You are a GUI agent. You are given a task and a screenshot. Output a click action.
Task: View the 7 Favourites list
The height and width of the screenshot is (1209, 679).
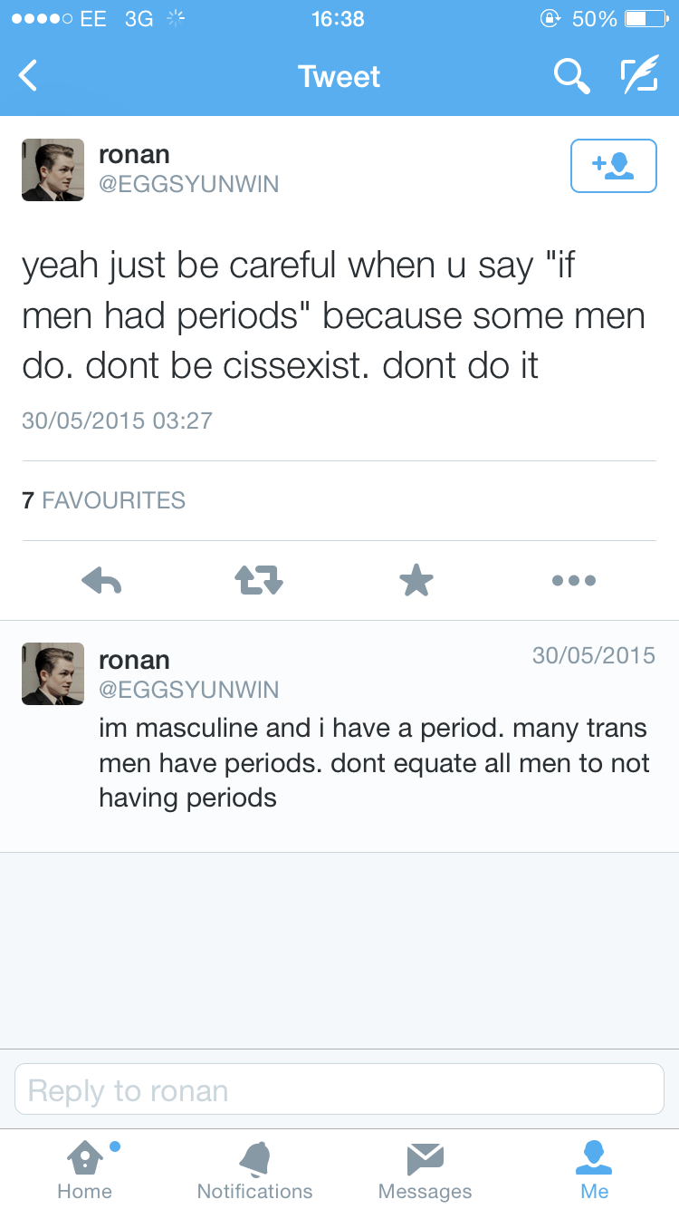pos(103,500)
